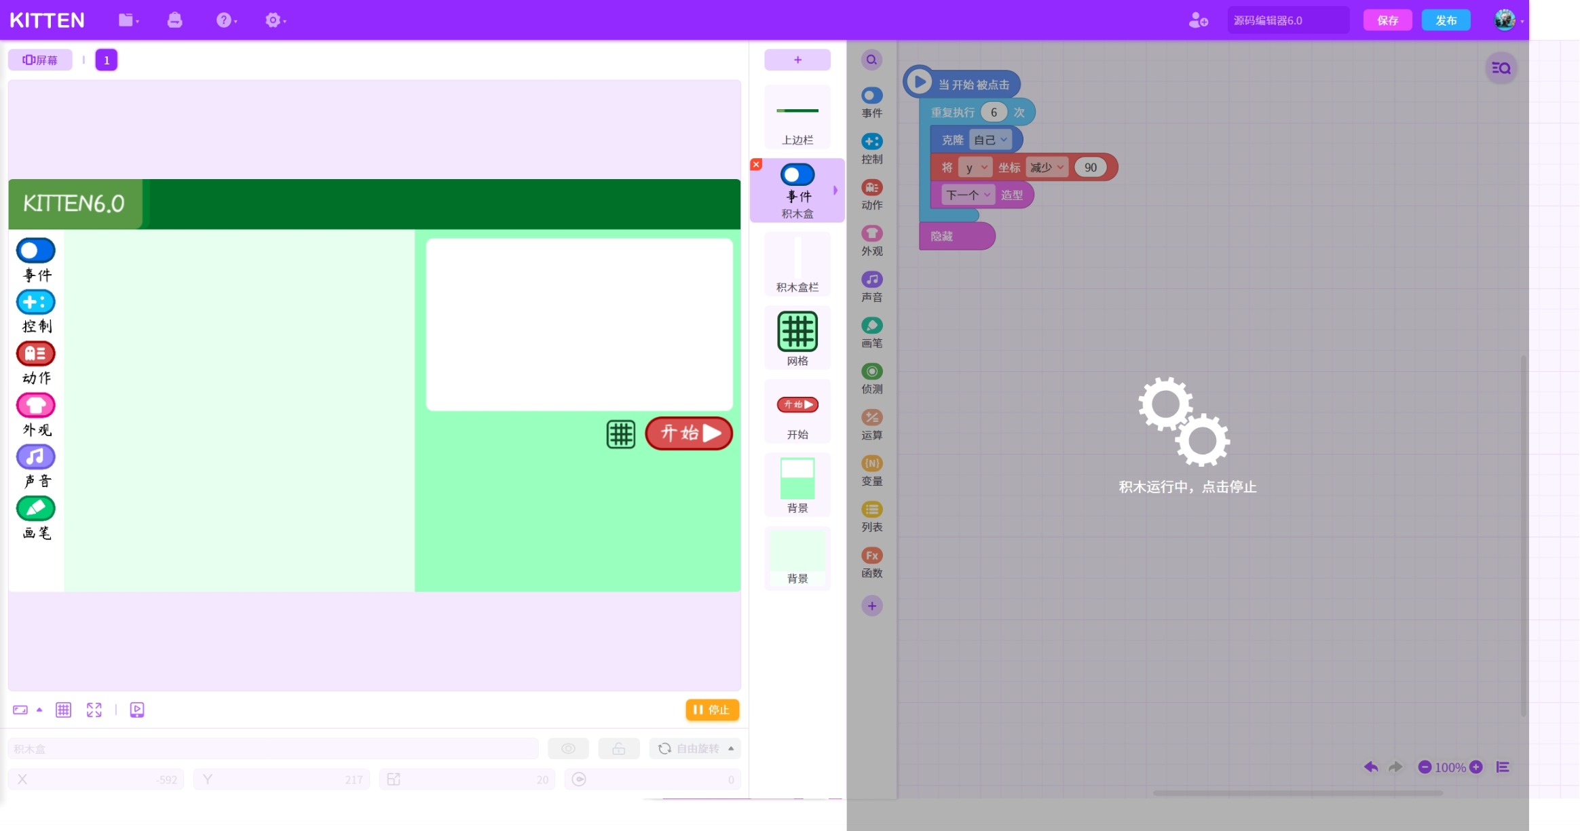The width and height of the screenshot is (1580, 831).
Task: Toggle stage grid in bottom toolbar
Action: (x=63, y=710)
